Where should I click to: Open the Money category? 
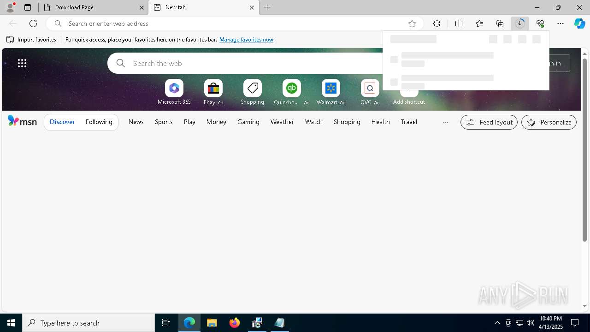216,122
